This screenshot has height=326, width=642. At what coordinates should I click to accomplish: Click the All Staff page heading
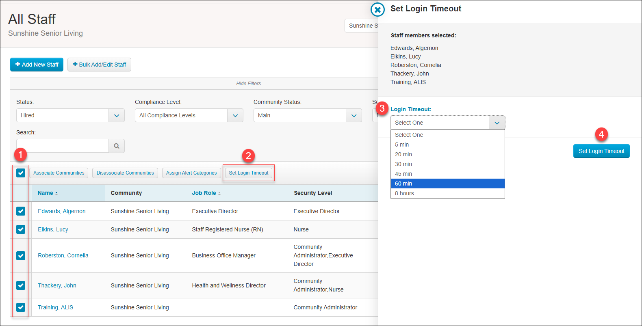32,19
